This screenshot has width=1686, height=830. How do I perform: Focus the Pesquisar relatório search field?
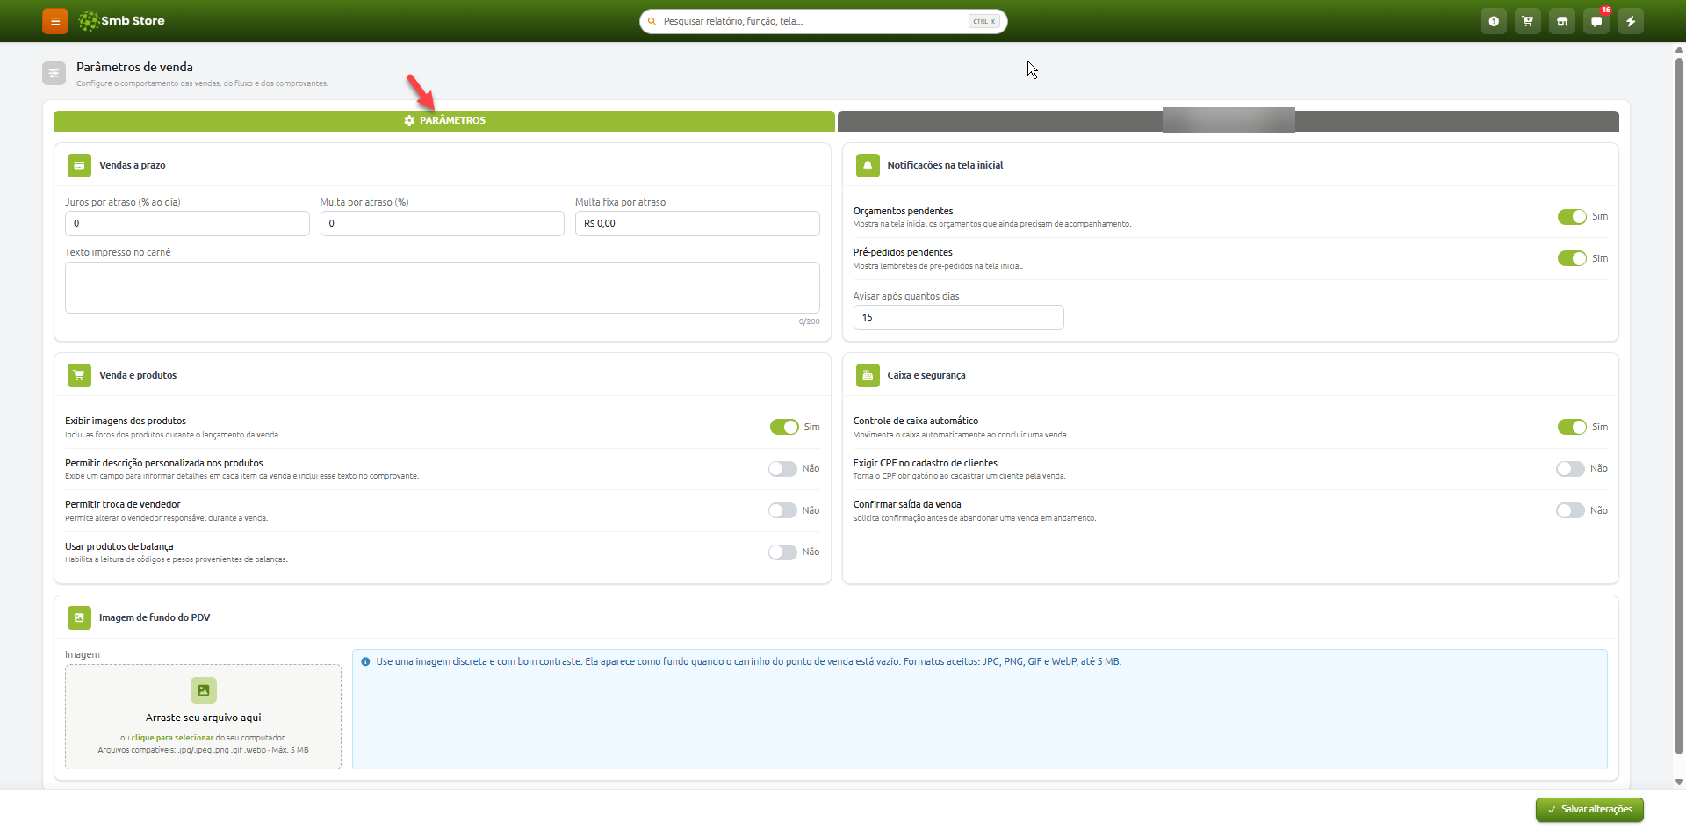(823, 21)
